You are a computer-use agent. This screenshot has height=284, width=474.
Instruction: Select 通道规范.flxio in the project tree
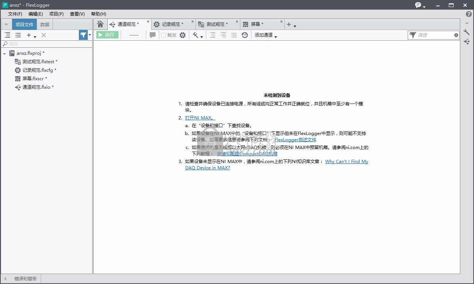(x=38, y=87)
